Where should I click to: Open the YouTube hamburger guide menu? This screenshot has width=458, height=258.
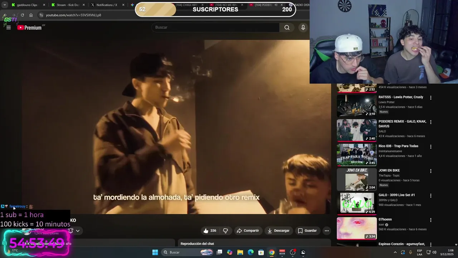(9, 28)
